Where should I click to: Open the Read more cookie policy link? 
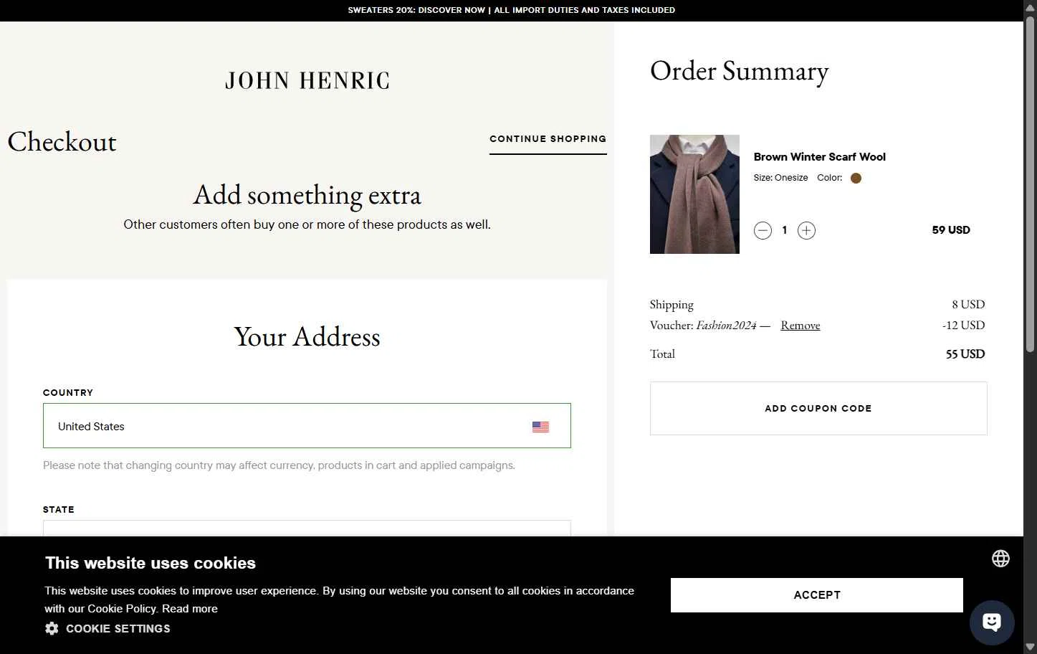[x=189, y=609]
